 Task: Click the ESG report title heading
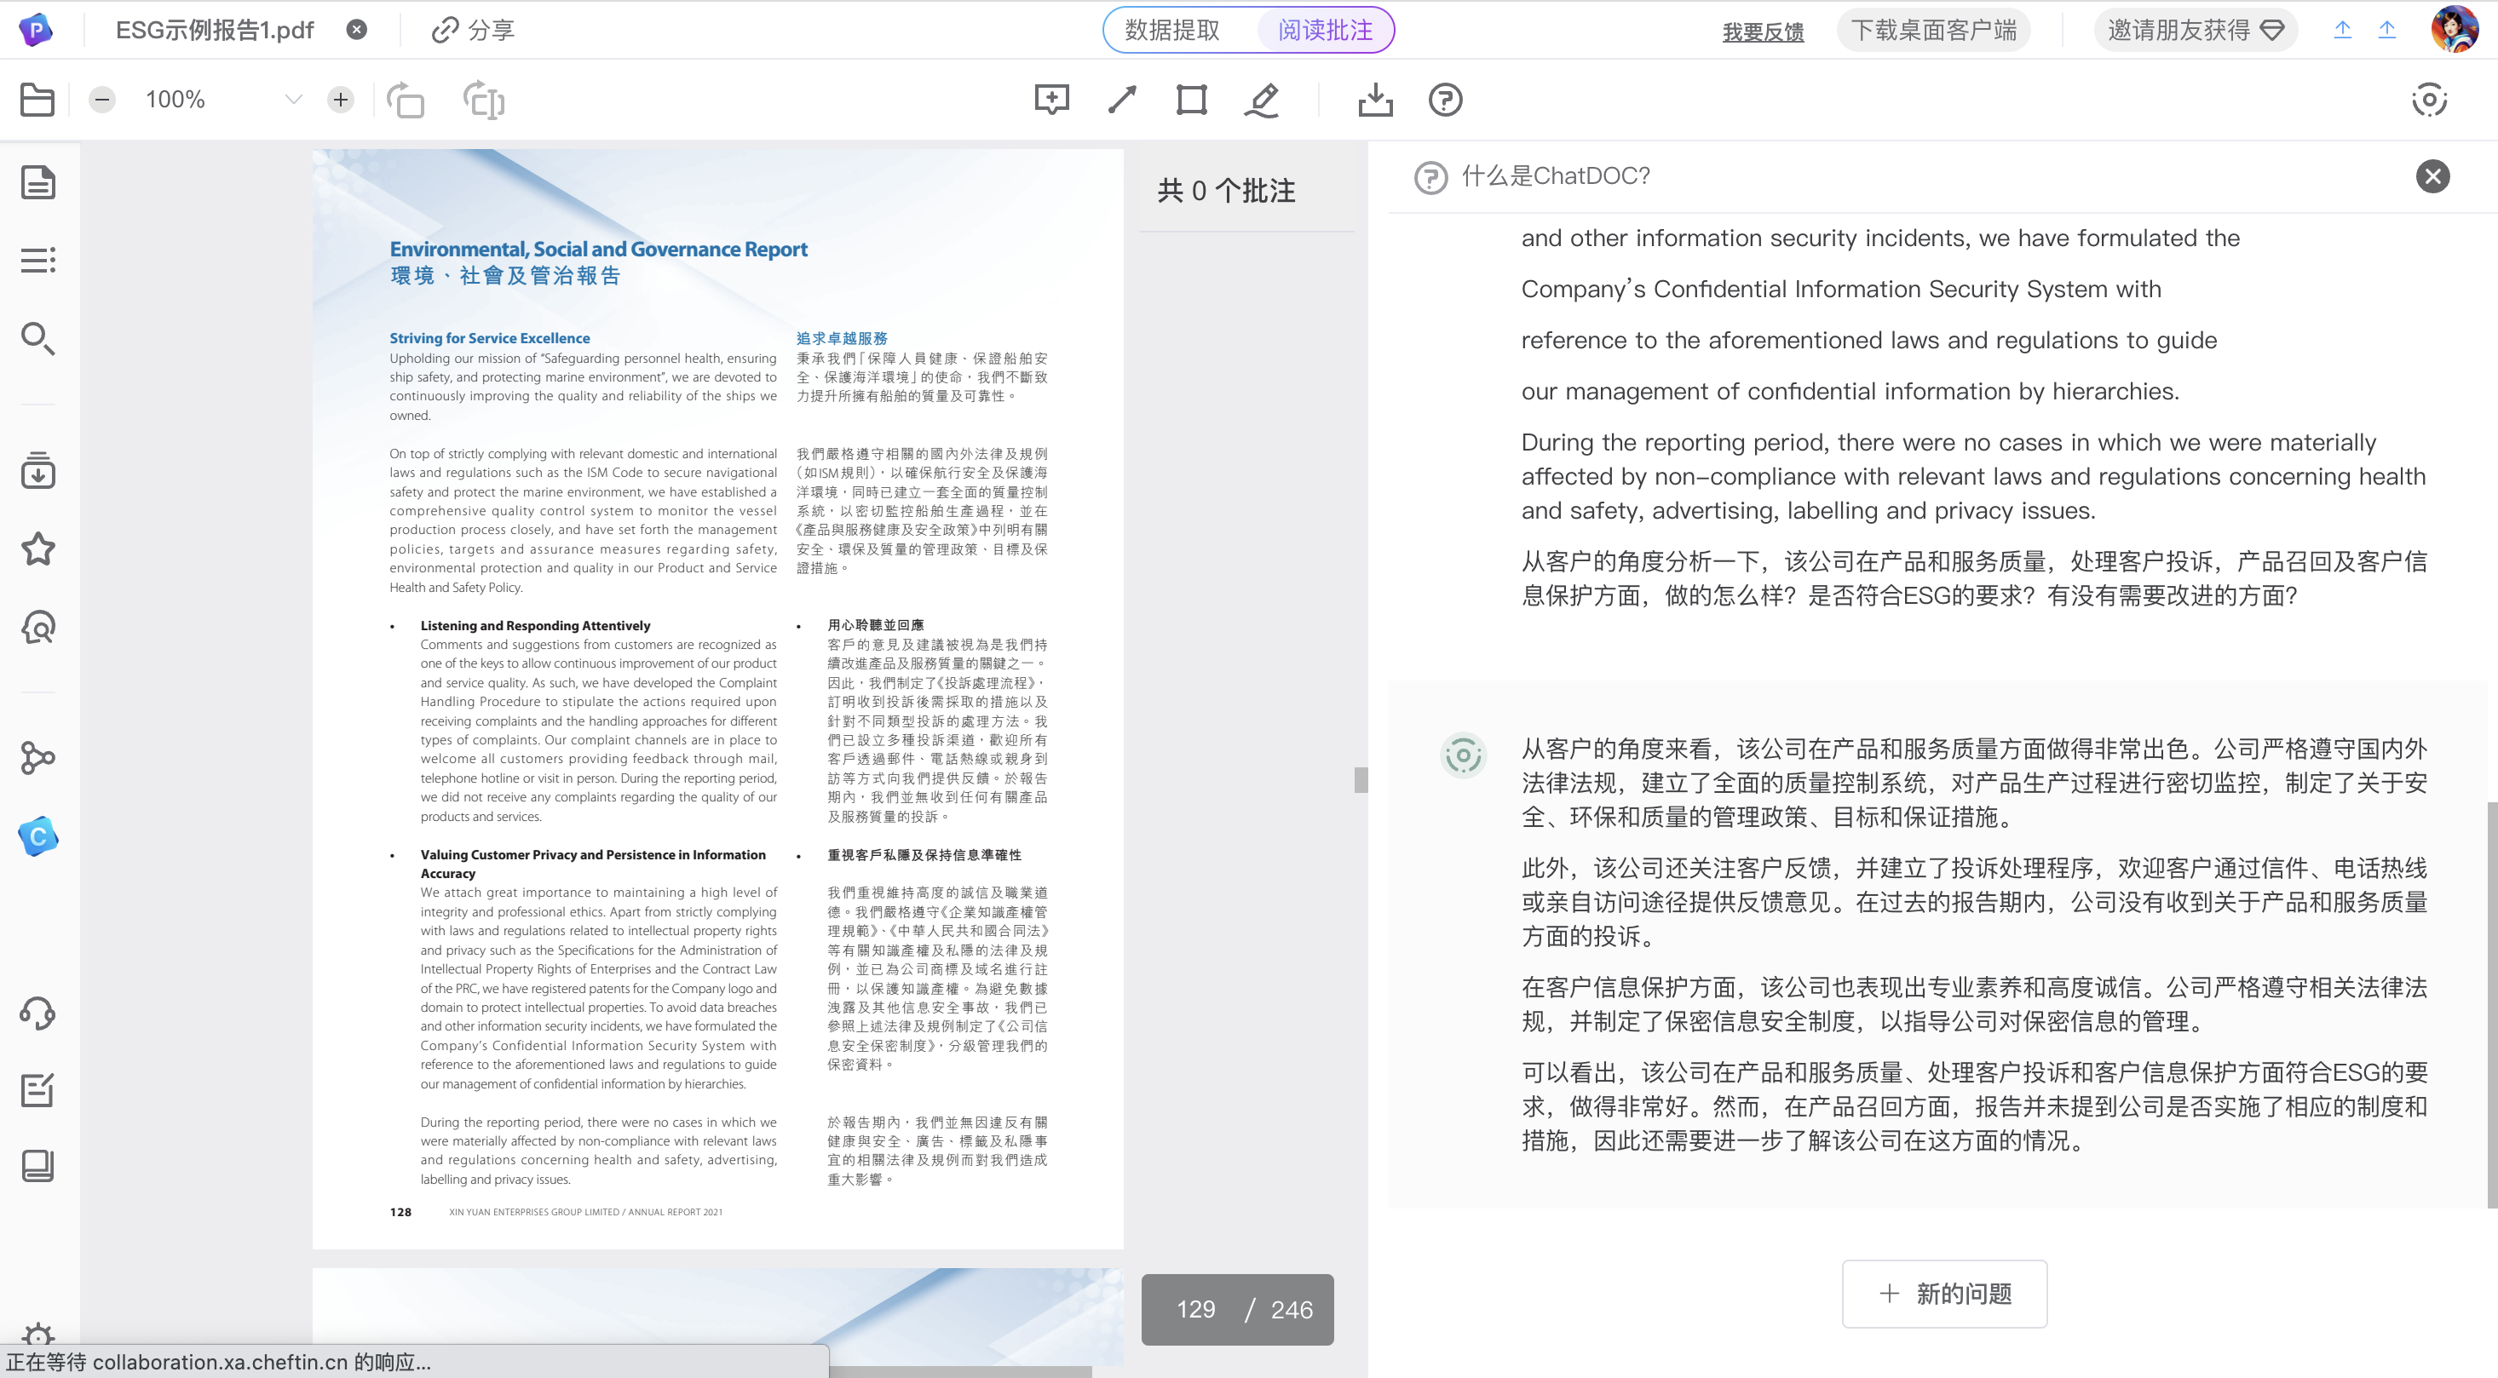[598, 249]
